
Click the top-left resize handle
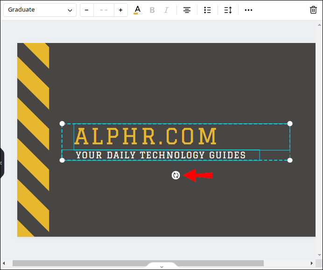[62, 123]
